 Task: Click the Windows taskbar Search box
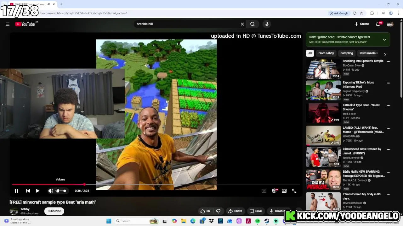[137, 221]
